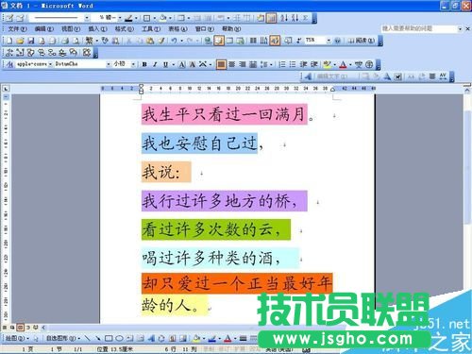Open the 窗口 (Window) menu
This screenshot has width=472, height=354.
click(x=205, y=29)
